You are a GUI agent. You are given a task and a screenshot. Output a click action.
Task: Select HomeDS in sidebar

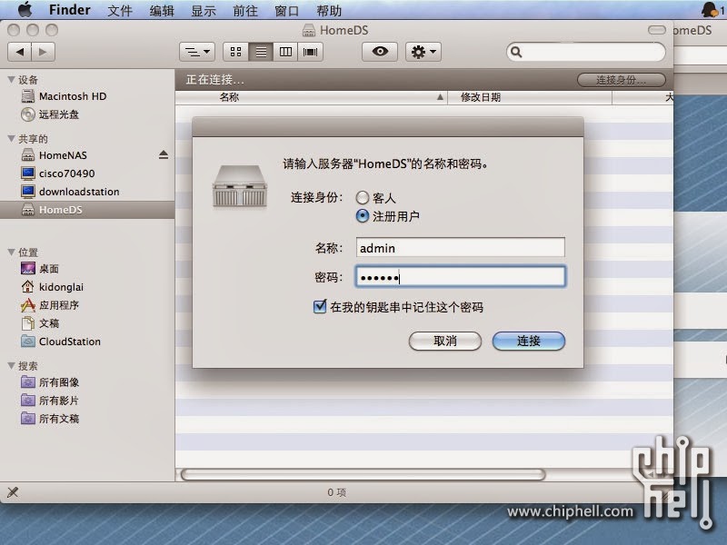pyautogui.click(x=87, y=210)
